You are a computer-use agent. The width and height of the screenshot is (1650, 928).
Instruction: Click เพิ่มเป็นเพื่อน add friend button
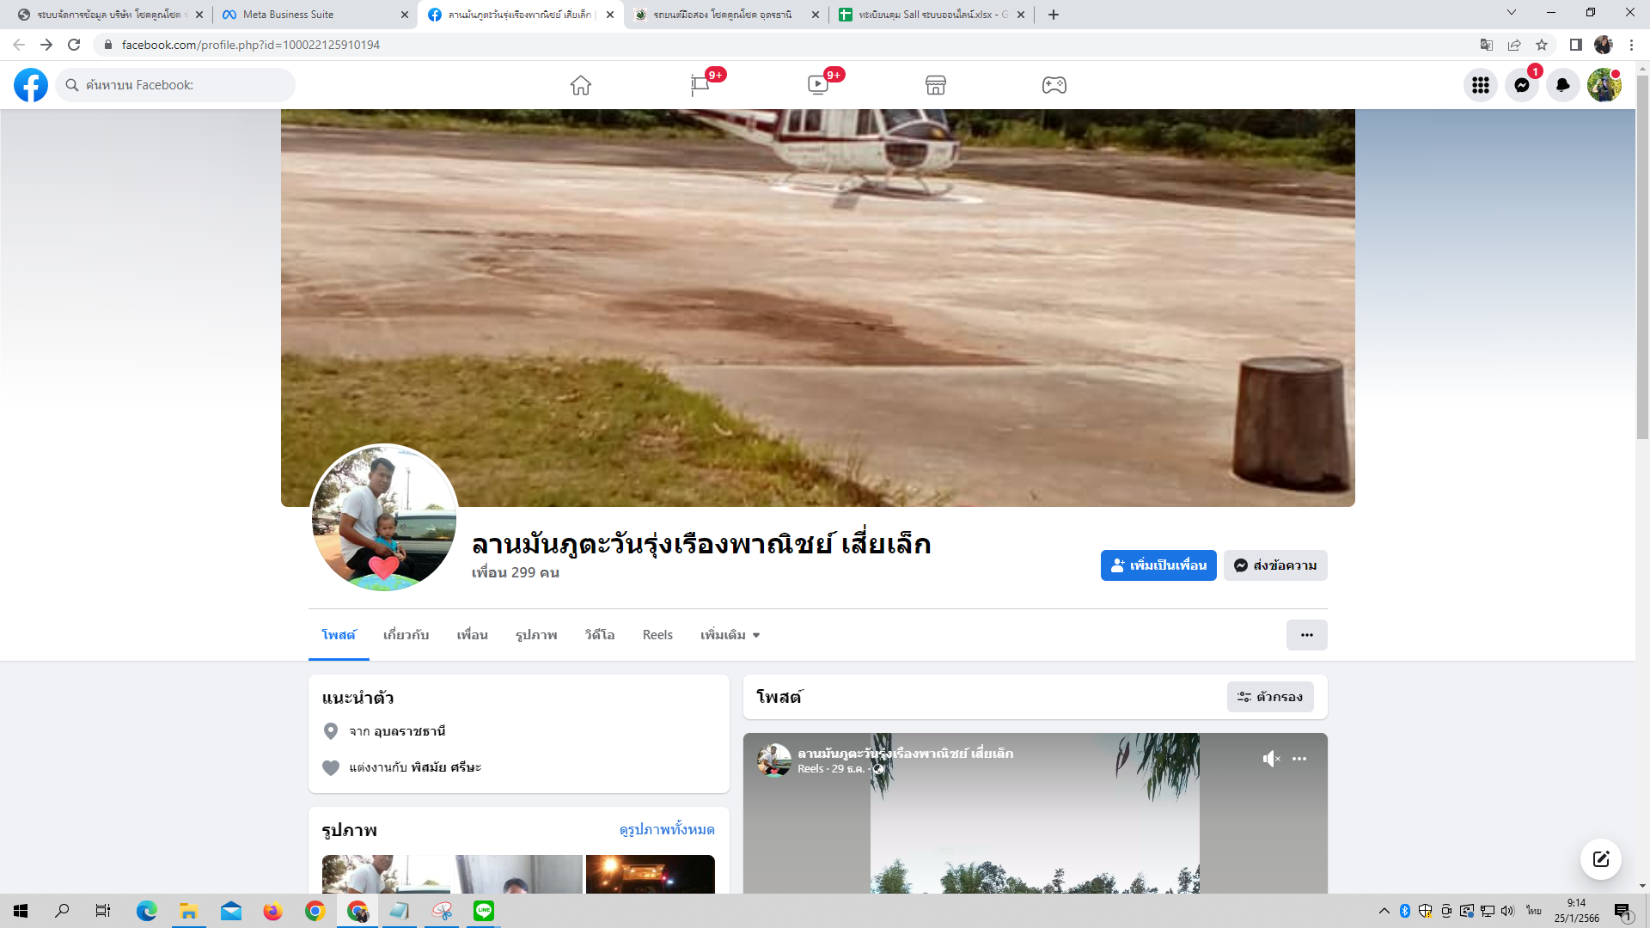click(x=1158, y=565)
